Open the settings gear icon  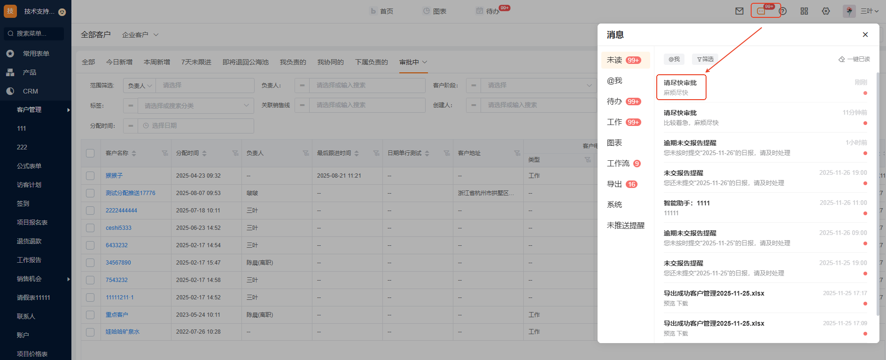[826, 11]
